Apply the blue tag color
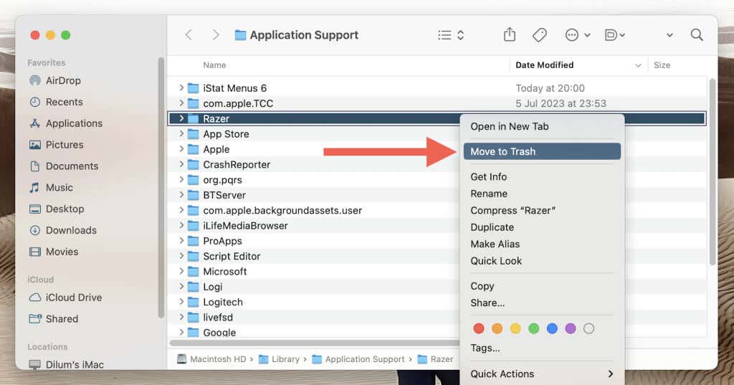Image resolution: width=734 pixels, height=385 pixels. click(552, 328)
